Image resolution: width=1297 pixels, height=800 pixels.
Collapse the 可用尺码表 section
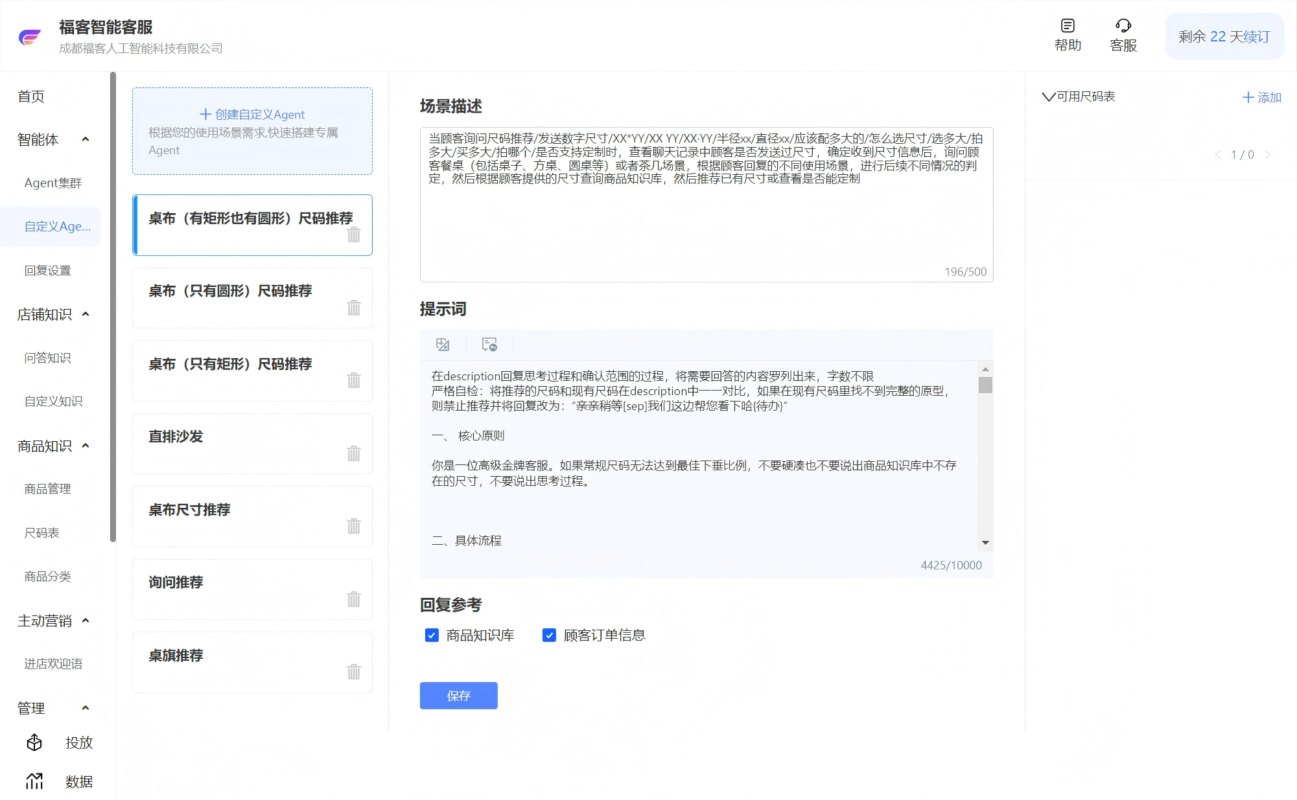(1049, 97)
